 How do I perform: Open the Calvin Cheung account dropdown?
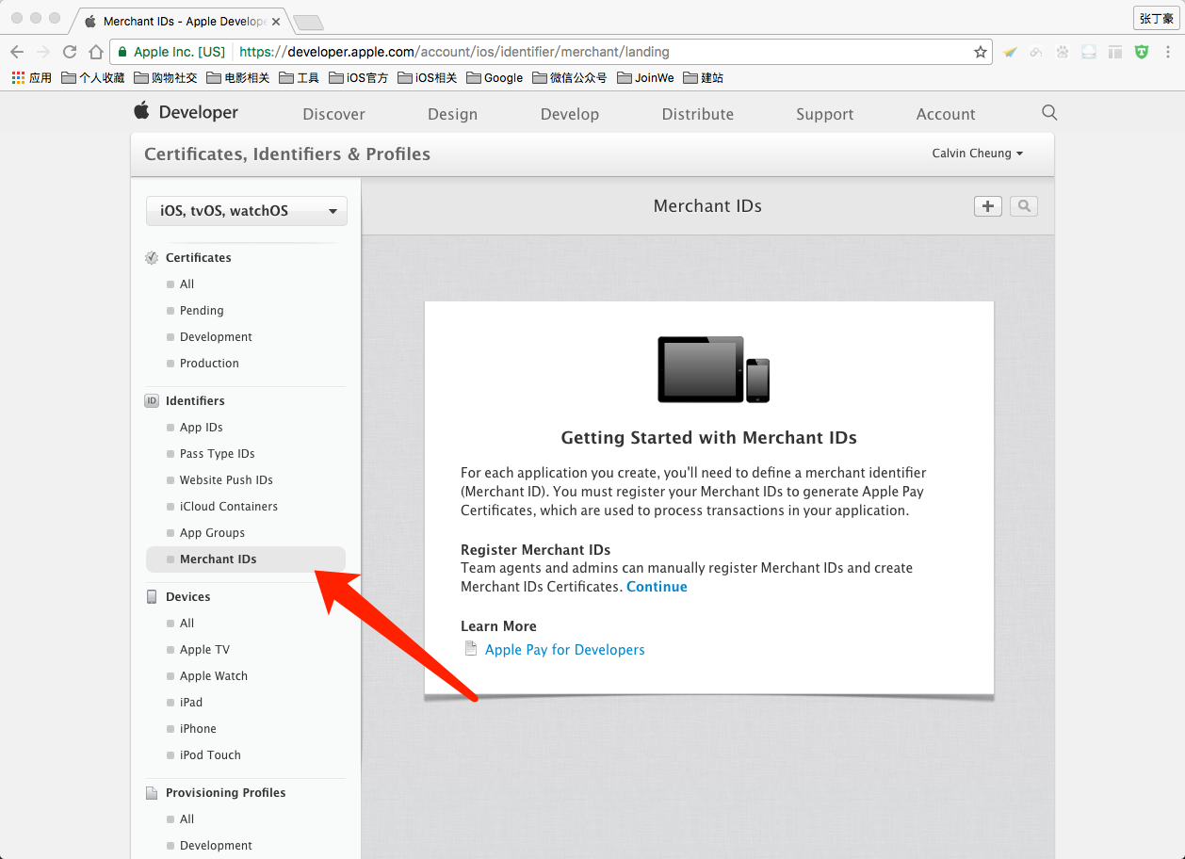(x=978, y=154)
